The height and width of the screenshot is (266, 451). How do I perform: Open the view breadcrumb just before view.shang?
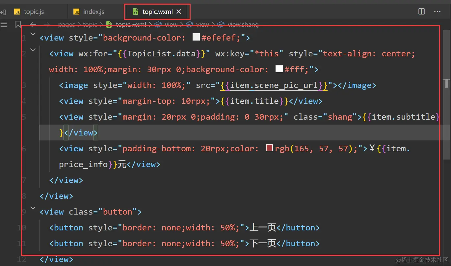point(202,24)
